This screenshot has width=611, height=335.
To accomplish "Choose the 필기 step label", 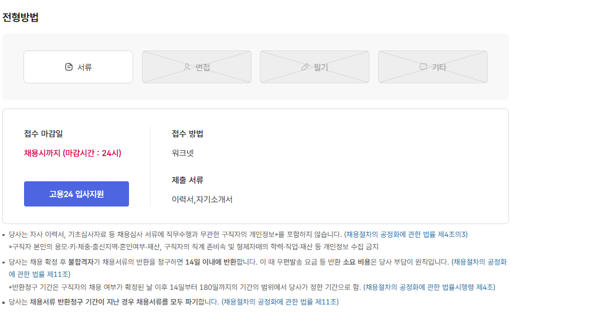I will 321,67.
